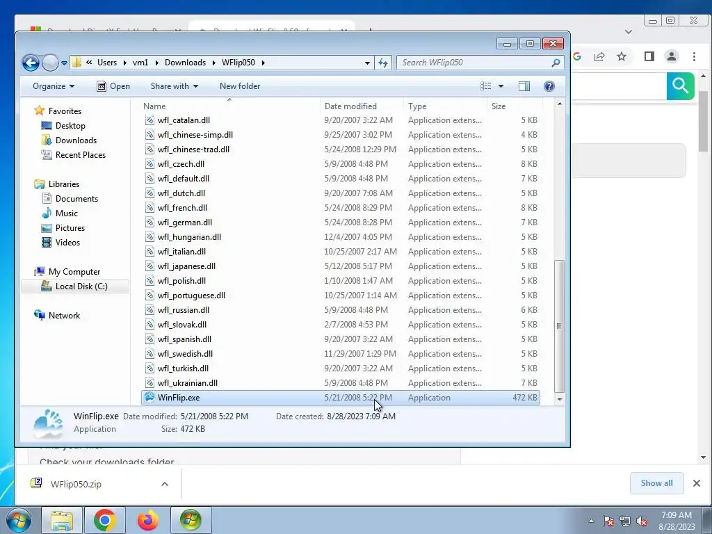Image resolution: width=712 pixels, height=534 pixels.
Task: Click the Windows Start button
Action: coord(19,520)
